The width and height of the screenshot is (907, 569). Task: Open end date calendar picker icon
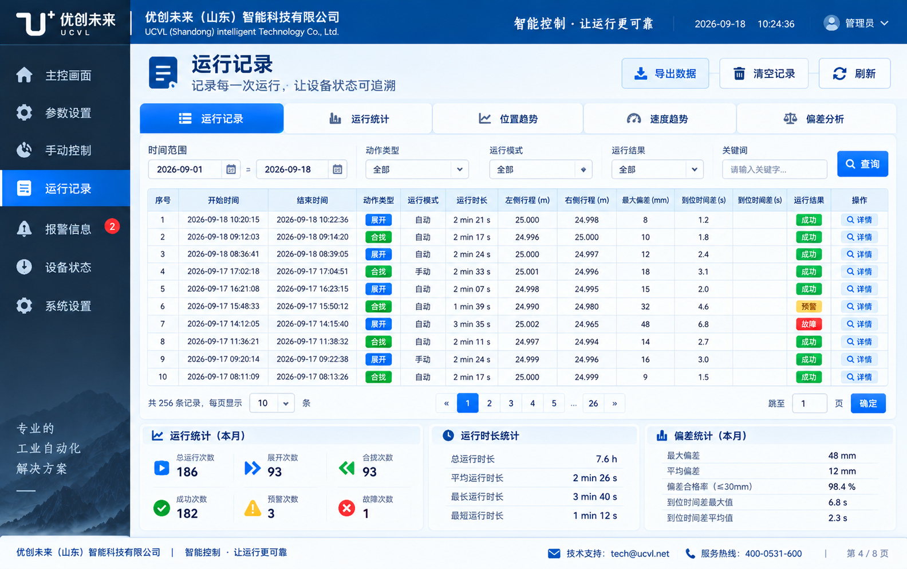pos(337,170)
